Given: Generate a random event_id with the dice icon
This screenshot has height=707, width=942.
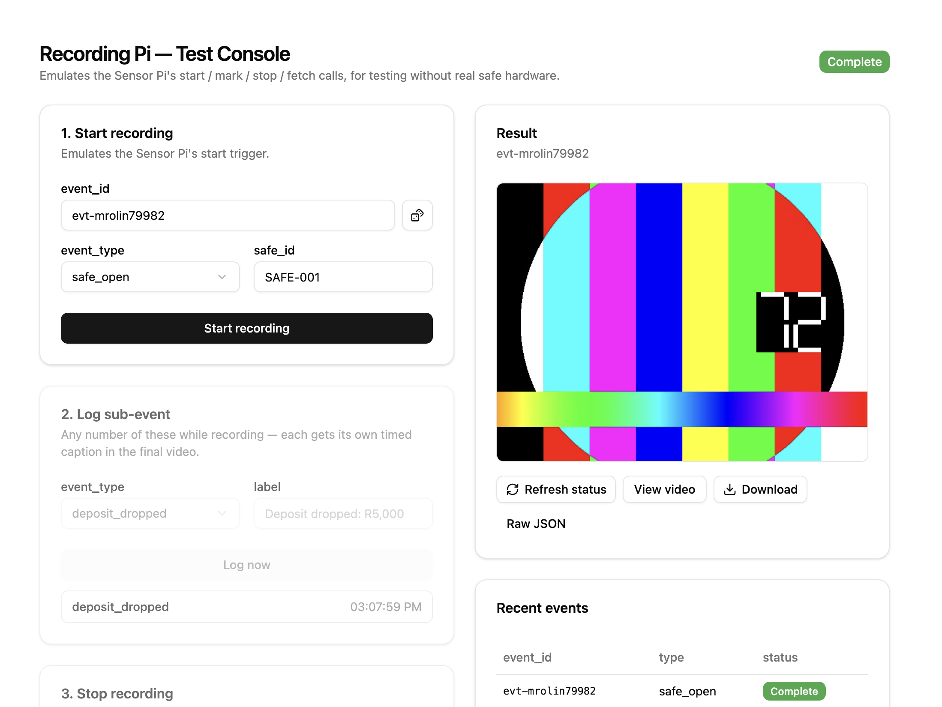Looking at the screenshot, I should (x=417, y=215).
